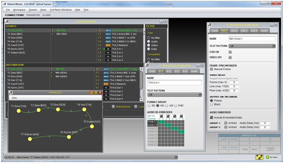Image resolution: width=283 pixels, height=163 pixels.
Task: Click the Frame (max. 5) video delay field
Action: click(x=234, y=82)
